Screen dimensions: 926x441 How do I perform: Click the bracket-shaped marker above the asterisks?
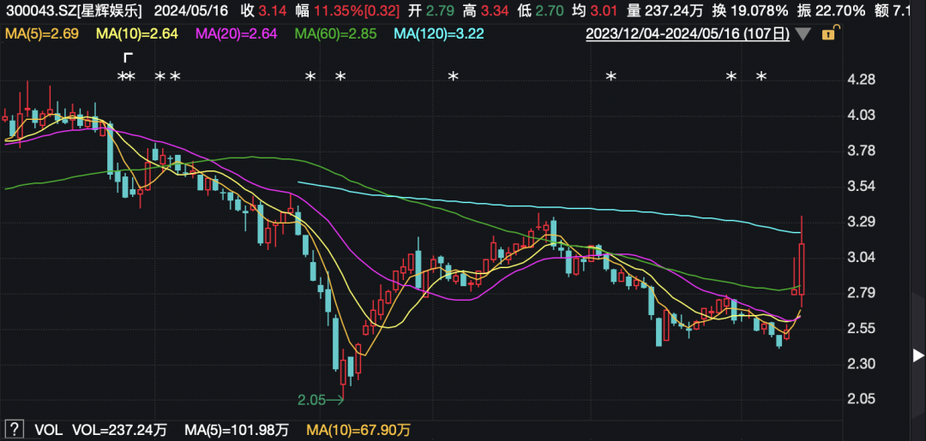(128, 58)
